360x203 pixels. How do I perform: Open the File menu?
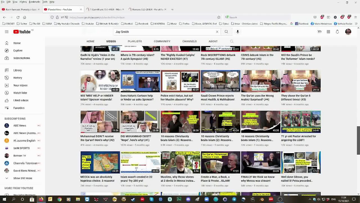click(3, 2)
